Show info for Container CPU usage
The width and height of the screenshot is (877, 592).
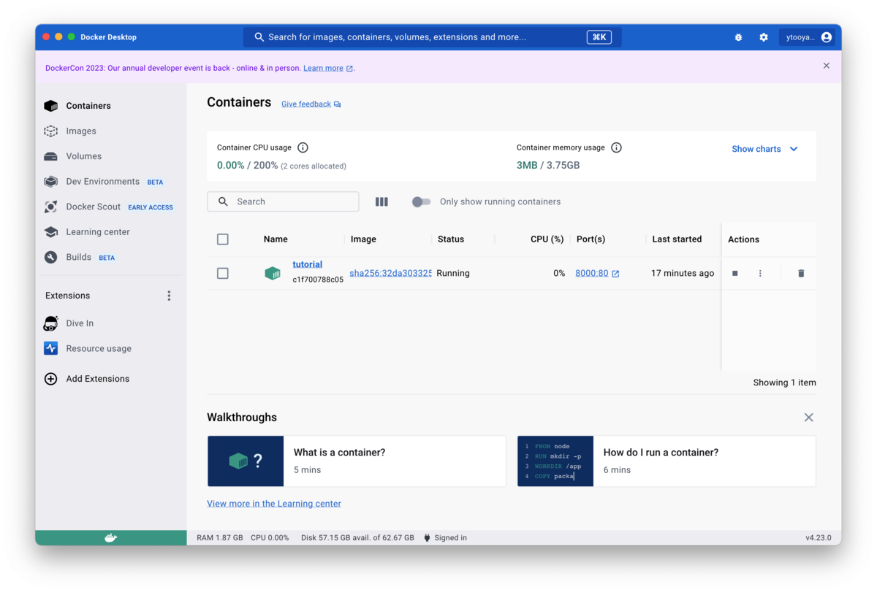tap(303, 147)
